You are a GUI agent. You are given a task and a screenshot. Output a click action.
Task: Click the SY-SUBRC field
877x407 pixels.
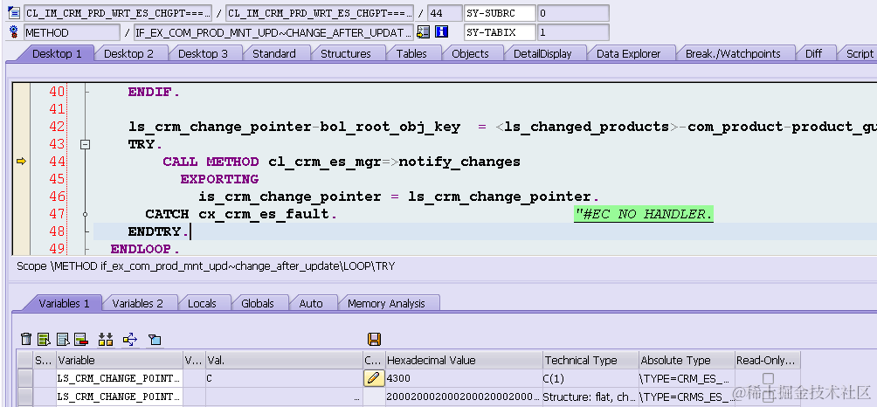click(x=499, y=13)
